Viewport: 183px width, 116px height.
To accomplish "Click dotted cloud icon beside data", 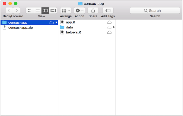I will (x=109, y=27).
